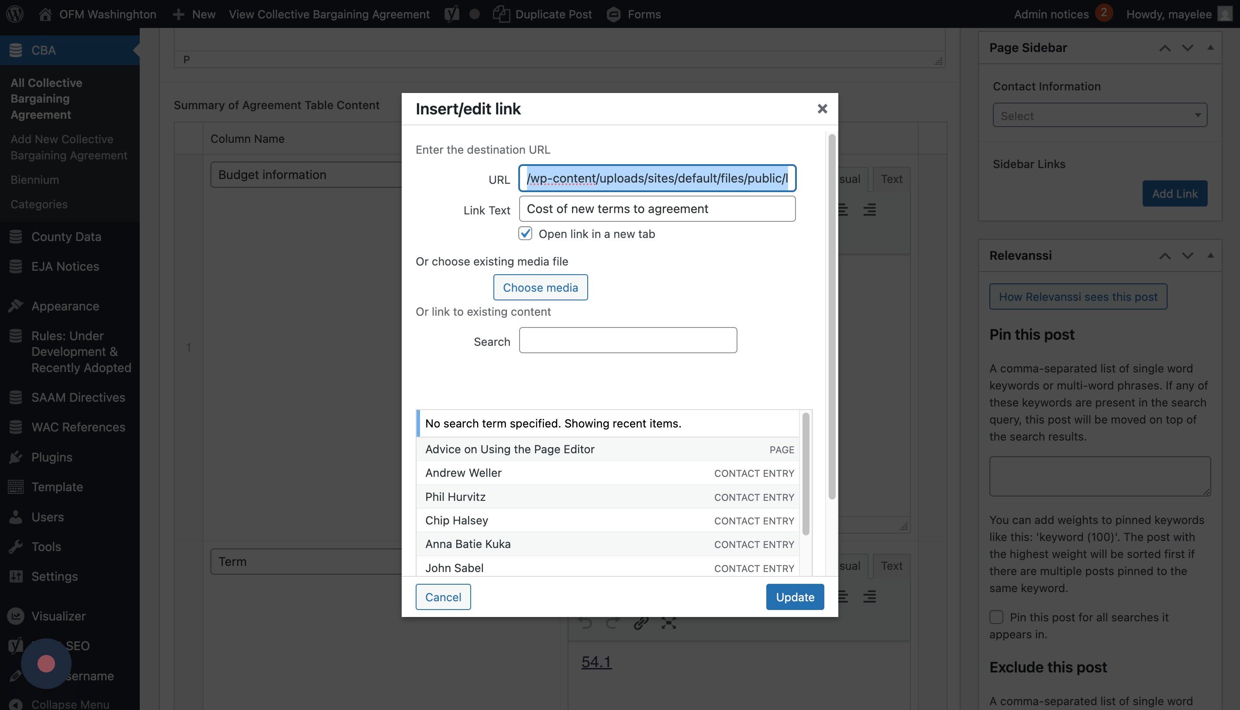Check Pin this post for all searches

(996, 617)
